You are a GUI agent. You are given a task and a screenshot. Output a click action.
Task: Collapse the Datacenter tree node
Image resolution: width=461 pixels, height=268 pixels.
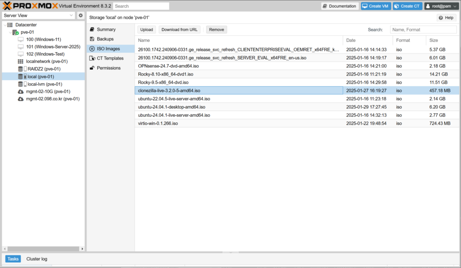5,25
